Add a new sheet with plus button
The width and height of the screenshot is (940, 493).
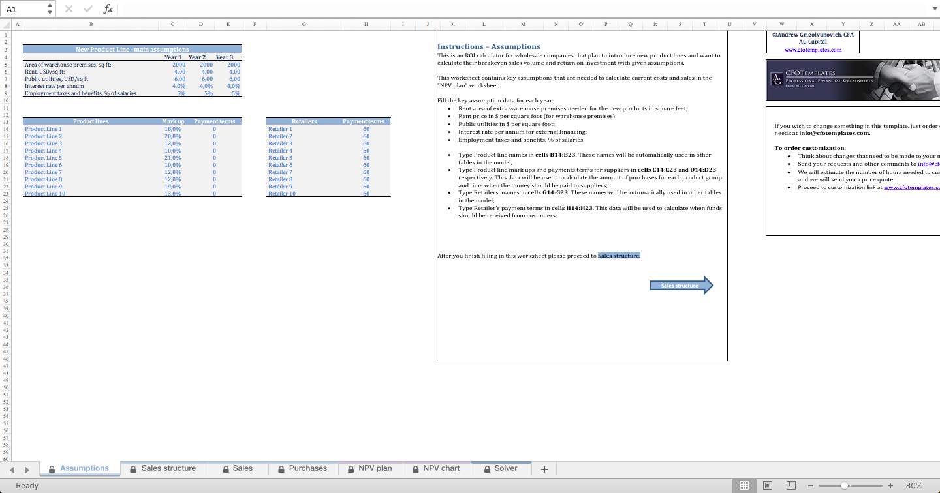click(544, 469)
